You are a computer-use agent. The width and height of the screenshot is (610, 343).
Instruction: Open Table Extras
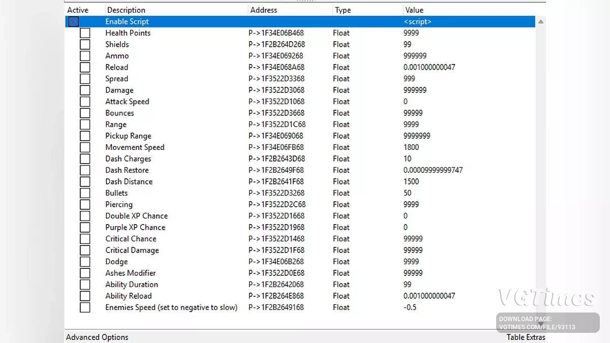(x=526, y=337)
